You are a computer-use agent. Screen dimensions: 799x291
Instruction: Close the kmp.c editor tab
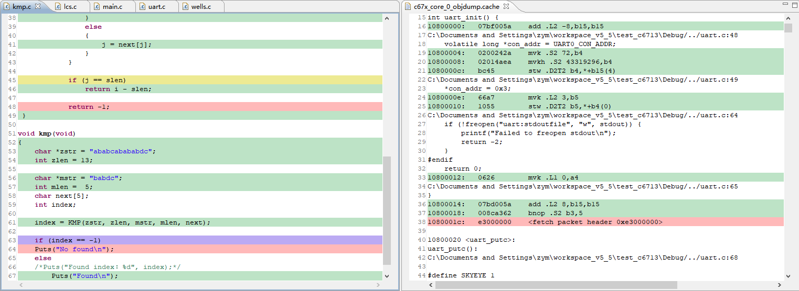[x=38, y=6]
